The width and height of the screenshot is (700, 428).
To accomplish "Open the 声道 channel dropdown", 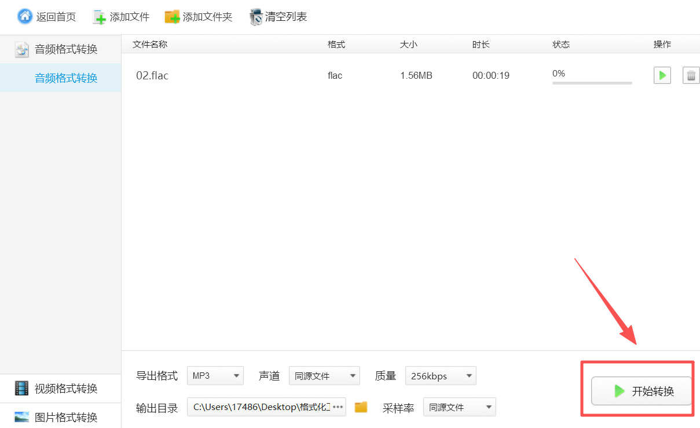I will (324, 375).
